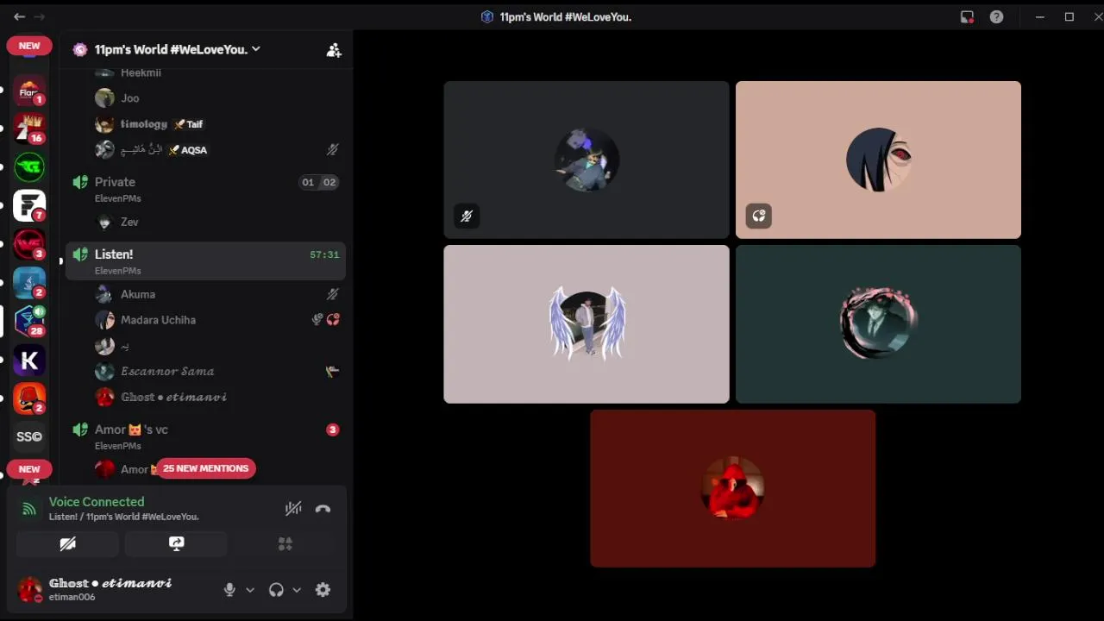Screen dimensions: 1104x621
Task: Jump to the bottom NEW unread pill
Action: pos(29,469)
